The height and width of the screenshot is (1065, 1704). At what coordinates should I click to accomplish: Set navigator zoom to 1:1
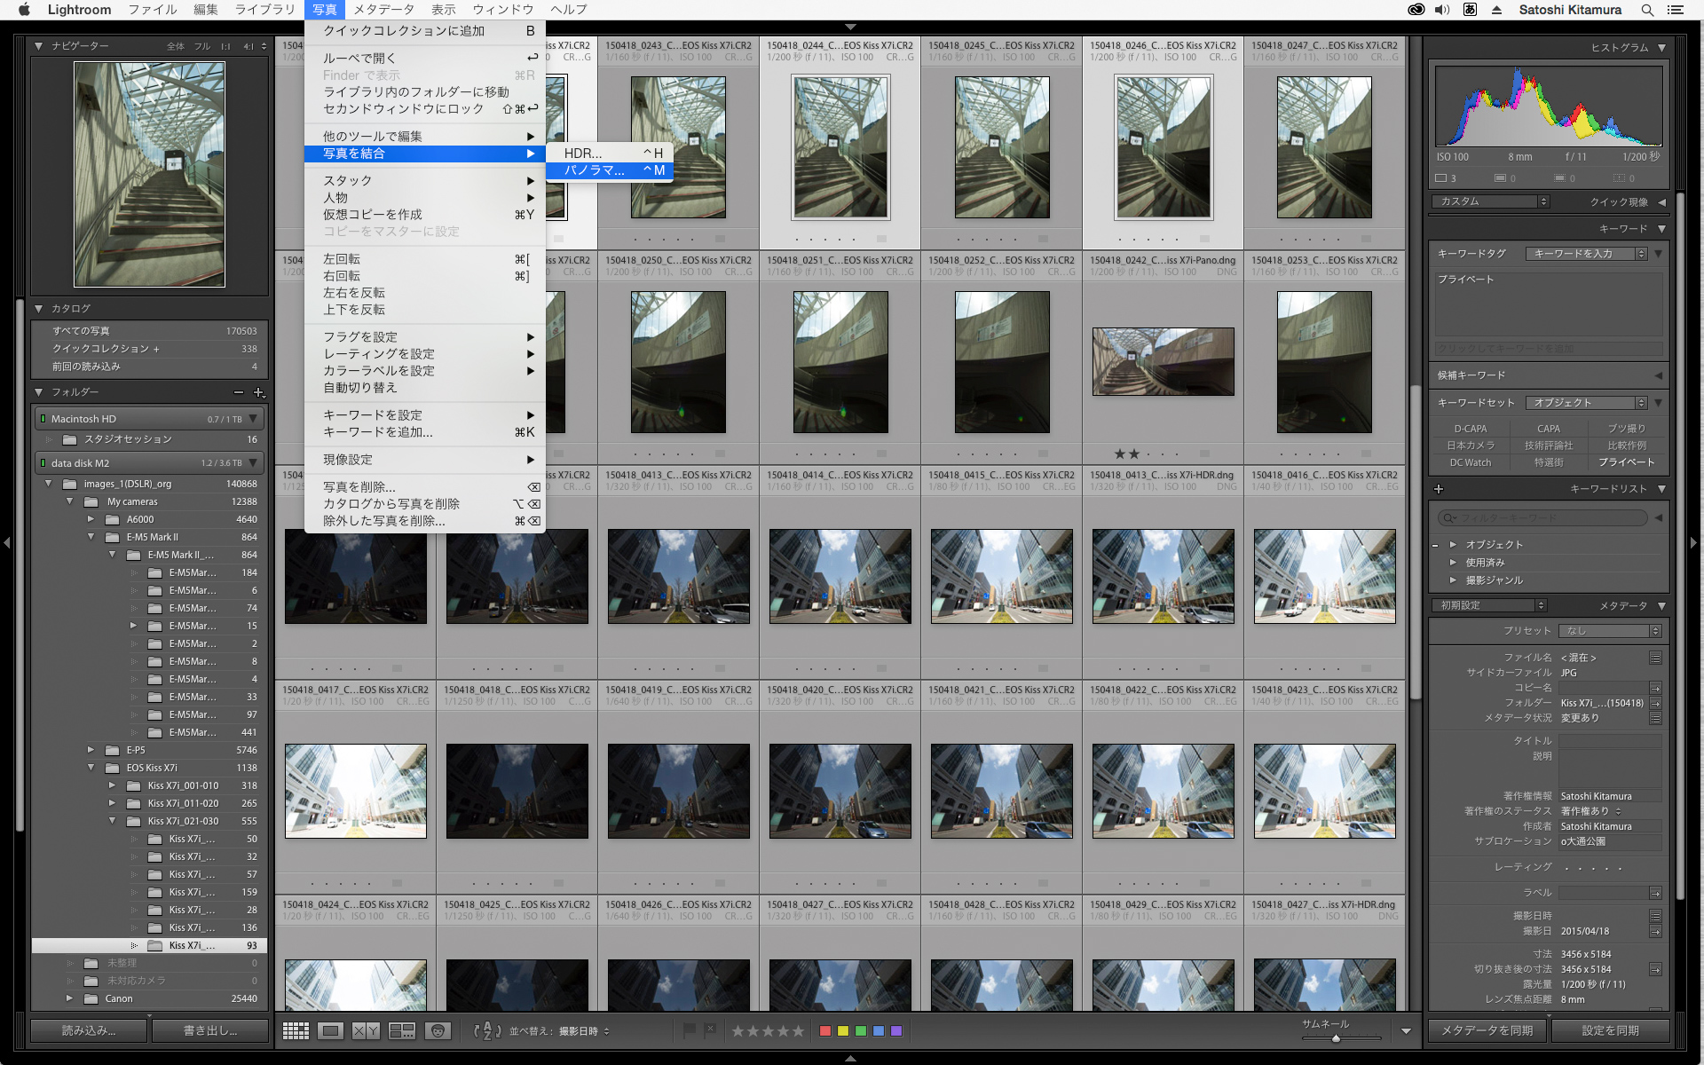click(x=225, y=46)
